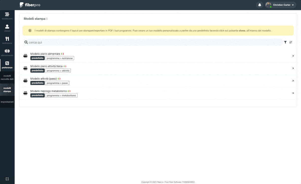Open the nutrizione fork-and-knife icon
The height and width of the screenshot is (184, 301).
point(7,39)
